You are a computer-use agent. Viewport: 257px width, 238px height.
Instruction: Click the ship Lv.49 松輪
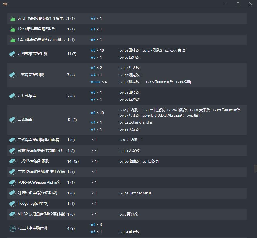(x=183, y=82)
